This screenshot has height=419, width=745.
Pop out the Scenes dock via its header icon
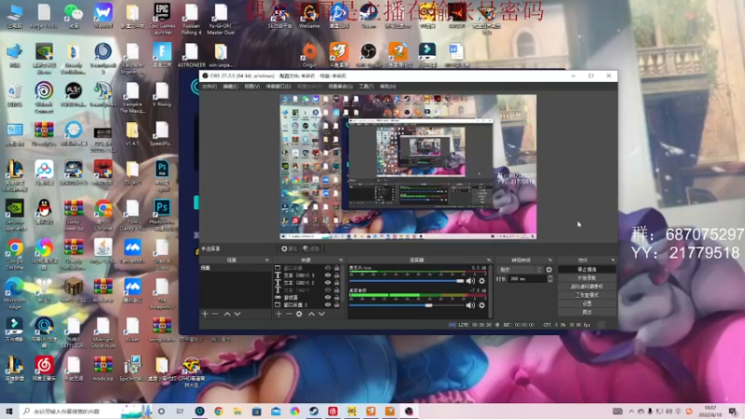coord(266,260)
